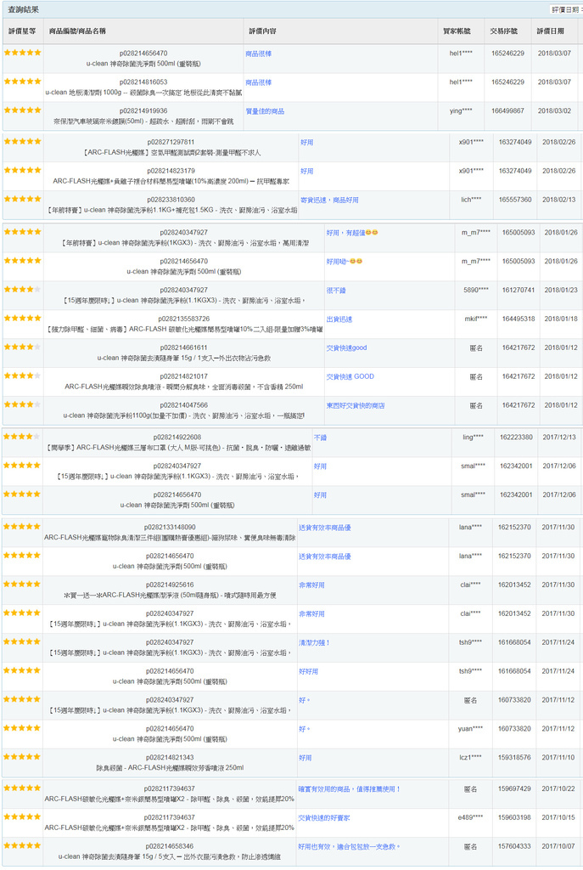Image resolution: width=583 pixels, height=870 pixels.
Task: Click the star rating for product p028214919936
Action: click(x=22, y=110)
